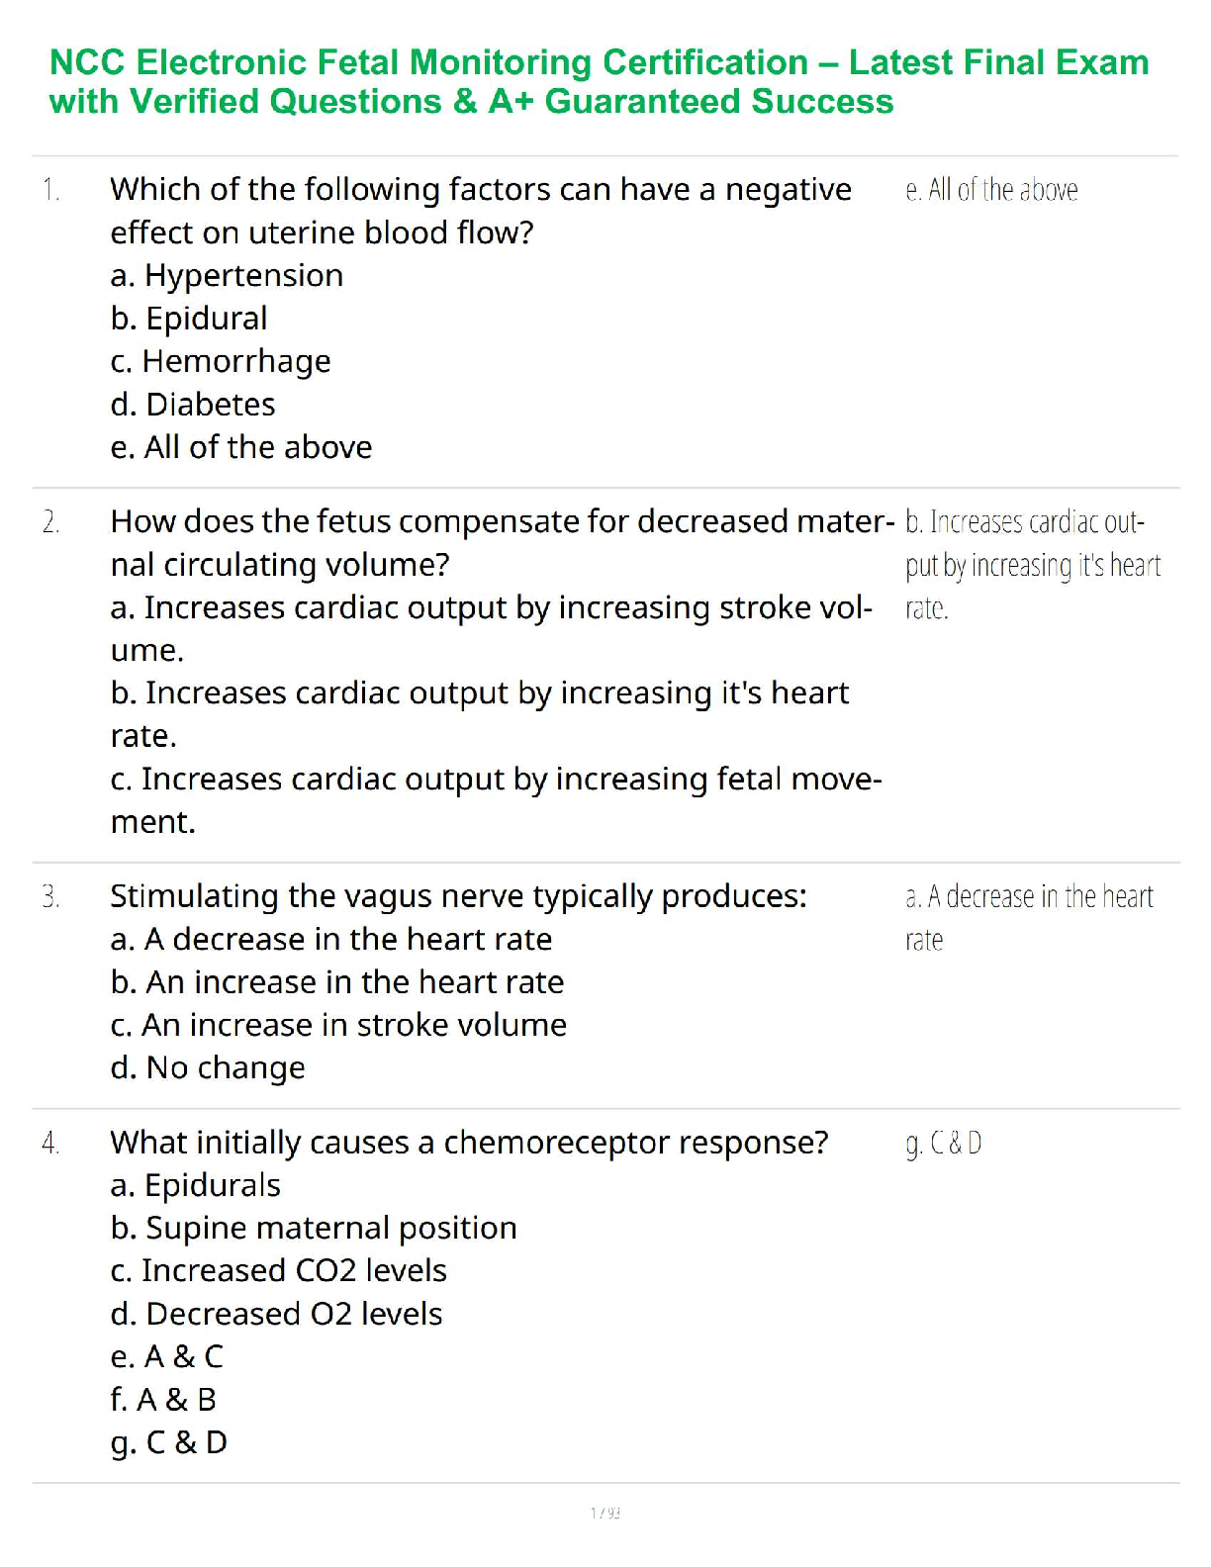Viewport: 1211px width, 1567px height.
Task: Click the green exam title heading
Action: [x=599, y=82]
